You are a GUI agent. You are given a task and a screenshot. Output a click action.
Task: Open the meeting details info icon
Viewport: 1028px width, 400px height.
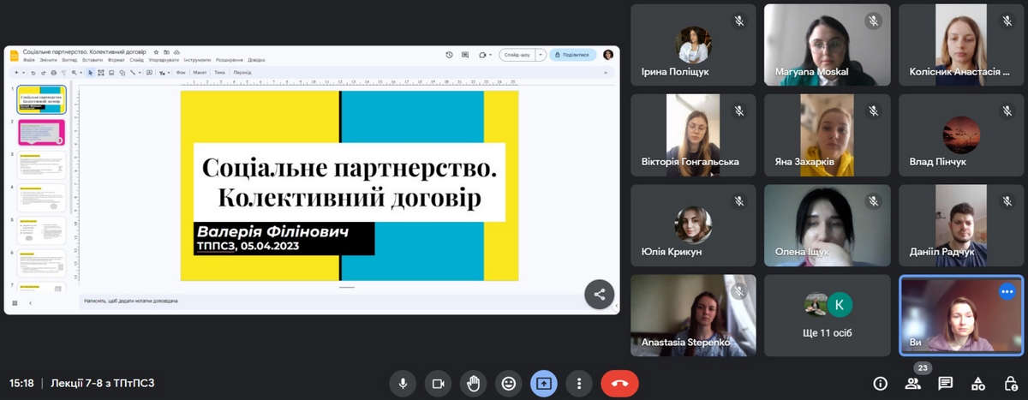pyautogui.click(x=880, y=384)
